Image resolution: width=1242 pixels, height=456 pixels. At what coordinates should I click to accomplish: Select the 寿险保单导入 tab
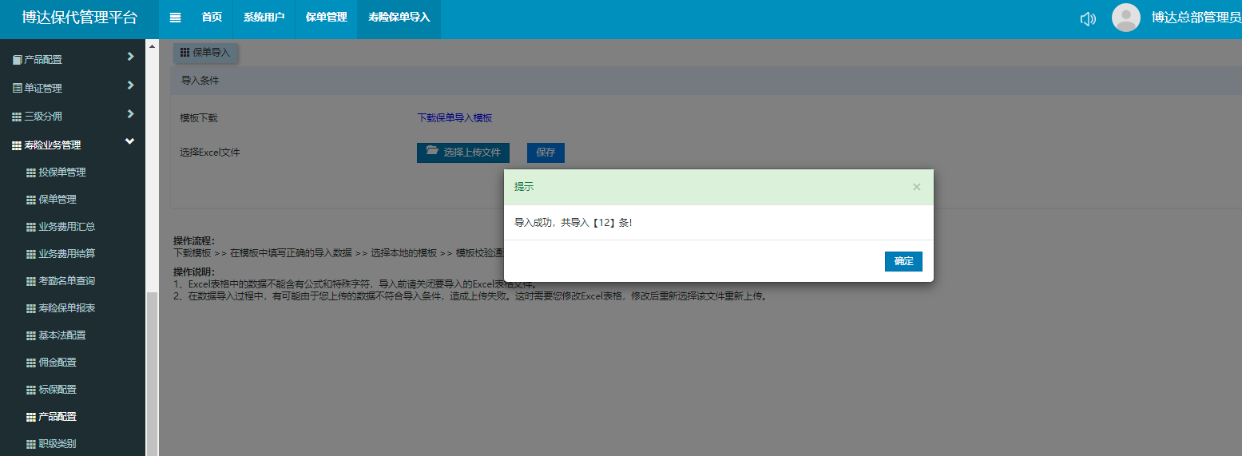[399, 18]
